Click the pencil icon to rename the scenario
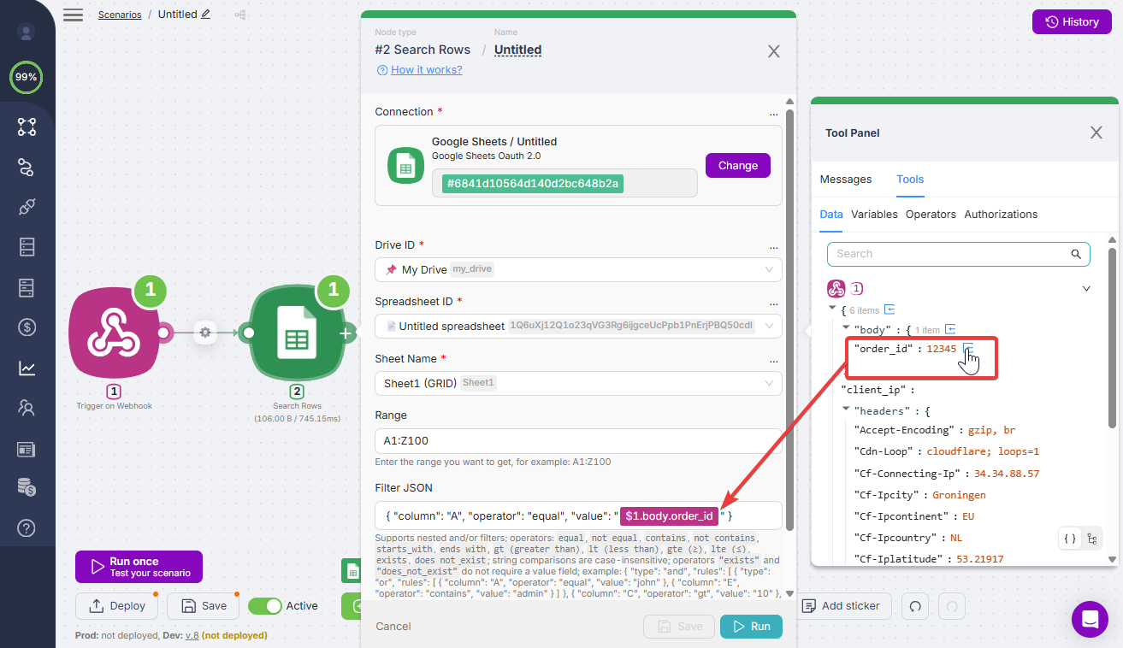This screenshot has height=648, width=1123. tap(205, 15)
